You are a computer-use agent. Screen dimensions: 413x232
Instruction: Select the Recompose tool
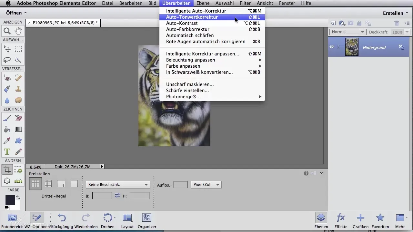(18, 169)
